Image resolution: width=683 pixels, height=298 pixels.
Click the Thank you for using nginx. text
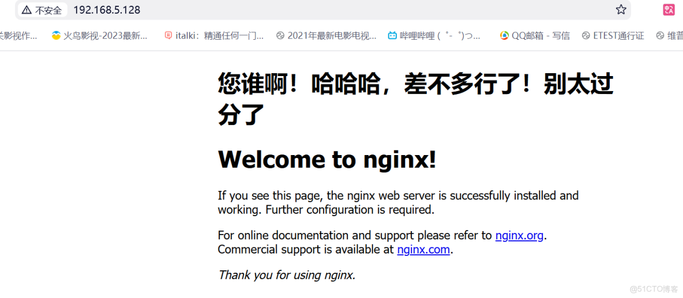coord(287,275)
